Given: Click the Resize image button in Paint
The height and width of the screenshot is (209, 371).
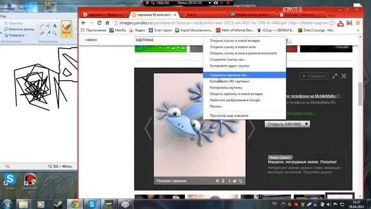Looking at the screenshot, I should click(x=19, y=29).
